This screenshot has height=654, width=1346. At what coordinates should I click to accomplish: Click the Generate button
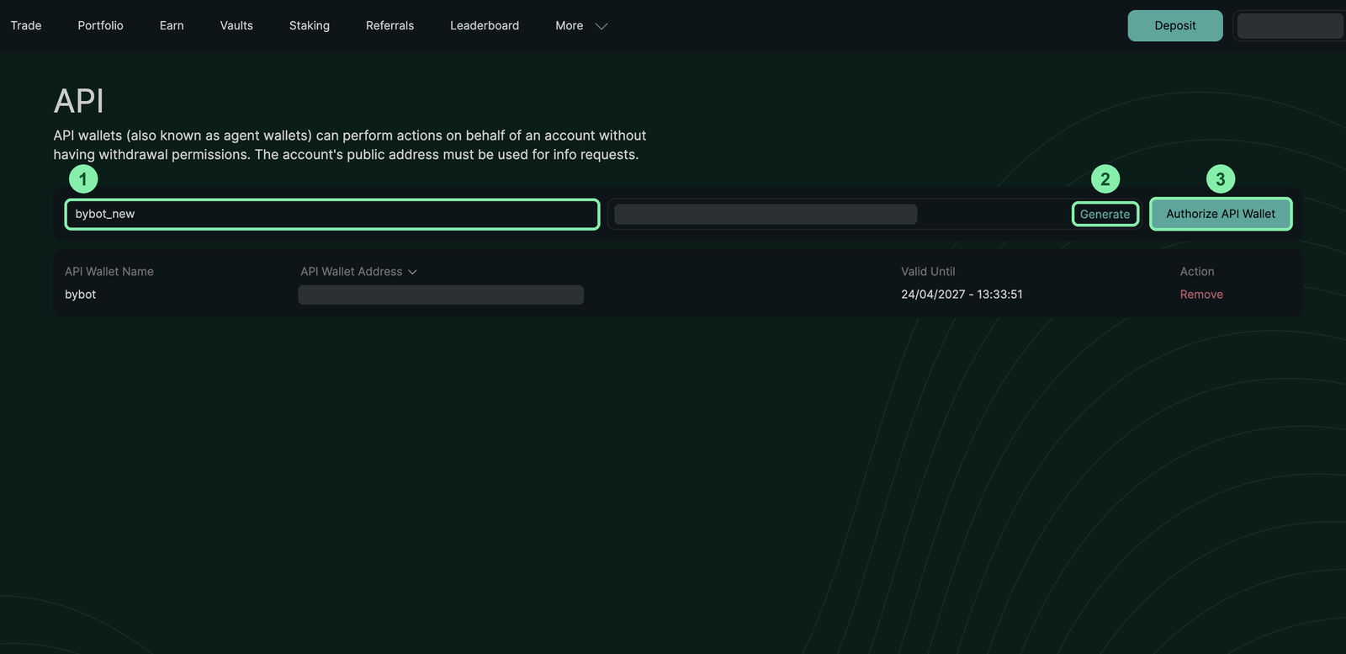tap(1105, 214)
